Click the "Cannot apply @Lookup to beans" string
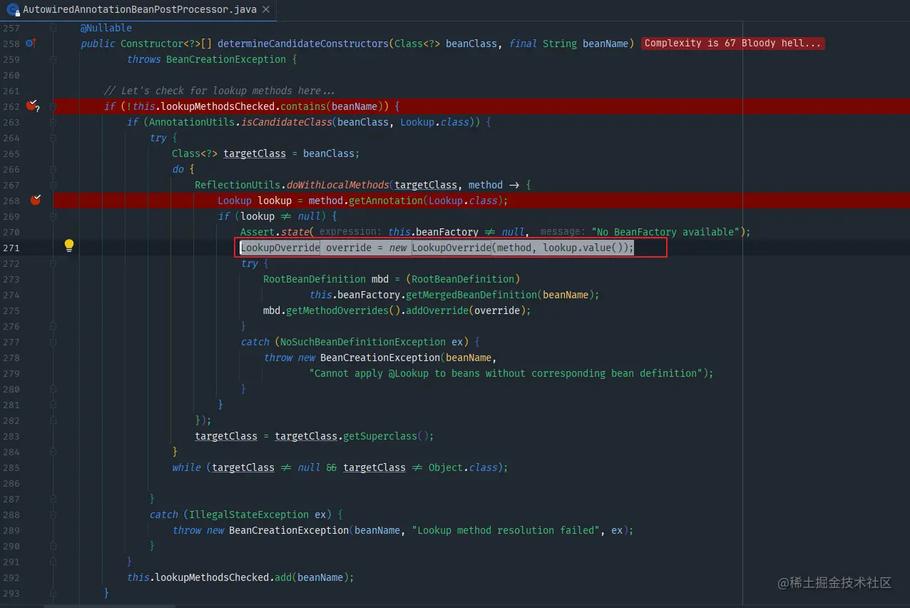 pyautogui.click(x=506, y=373)
